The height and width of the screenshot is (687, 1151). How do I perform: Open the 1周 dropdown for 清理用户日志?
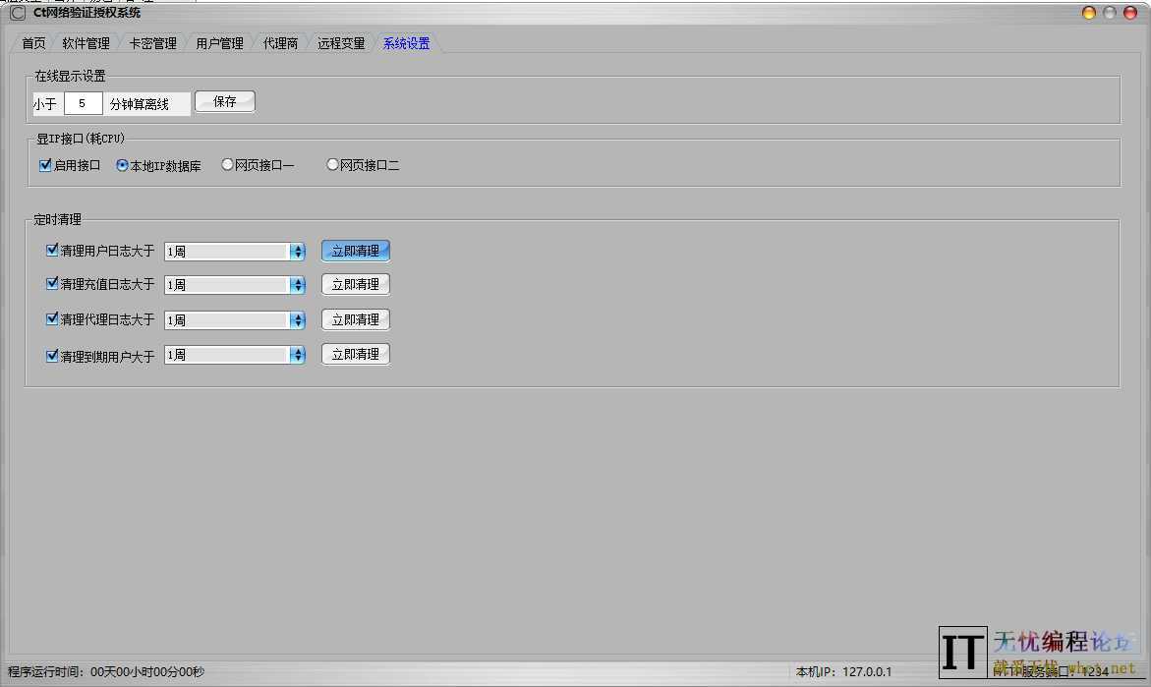click(297, 251)
